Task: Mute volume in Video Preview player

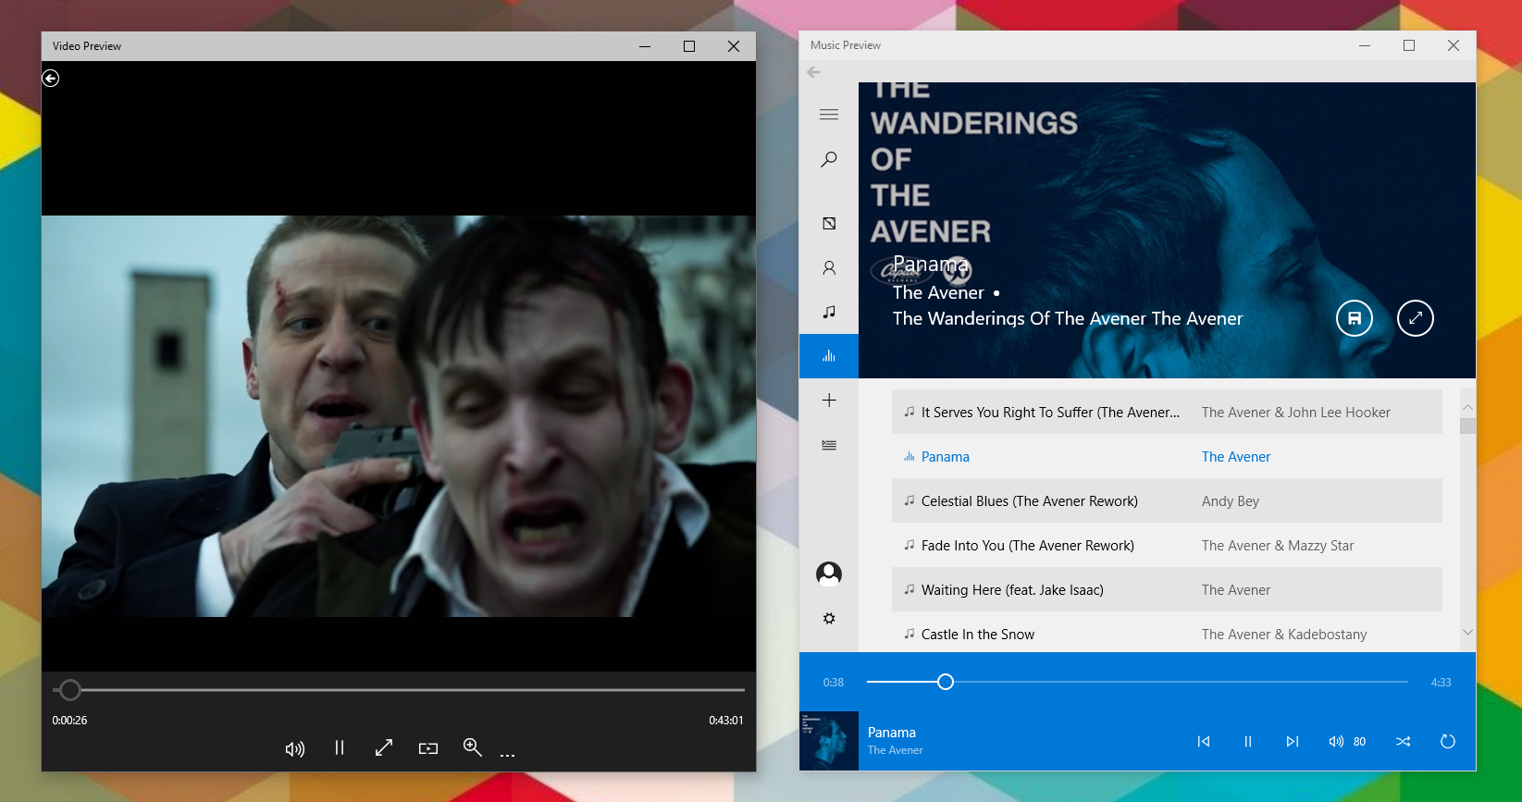Action: tap(294, 748)
